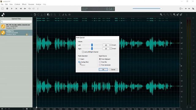The image size is (196, 110).
Task: Choose From Clipboard signal source
Action: pos(100,59)
